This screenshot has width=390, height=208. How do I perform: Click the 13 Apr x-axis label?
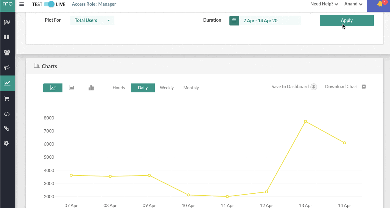coord(305,205)
